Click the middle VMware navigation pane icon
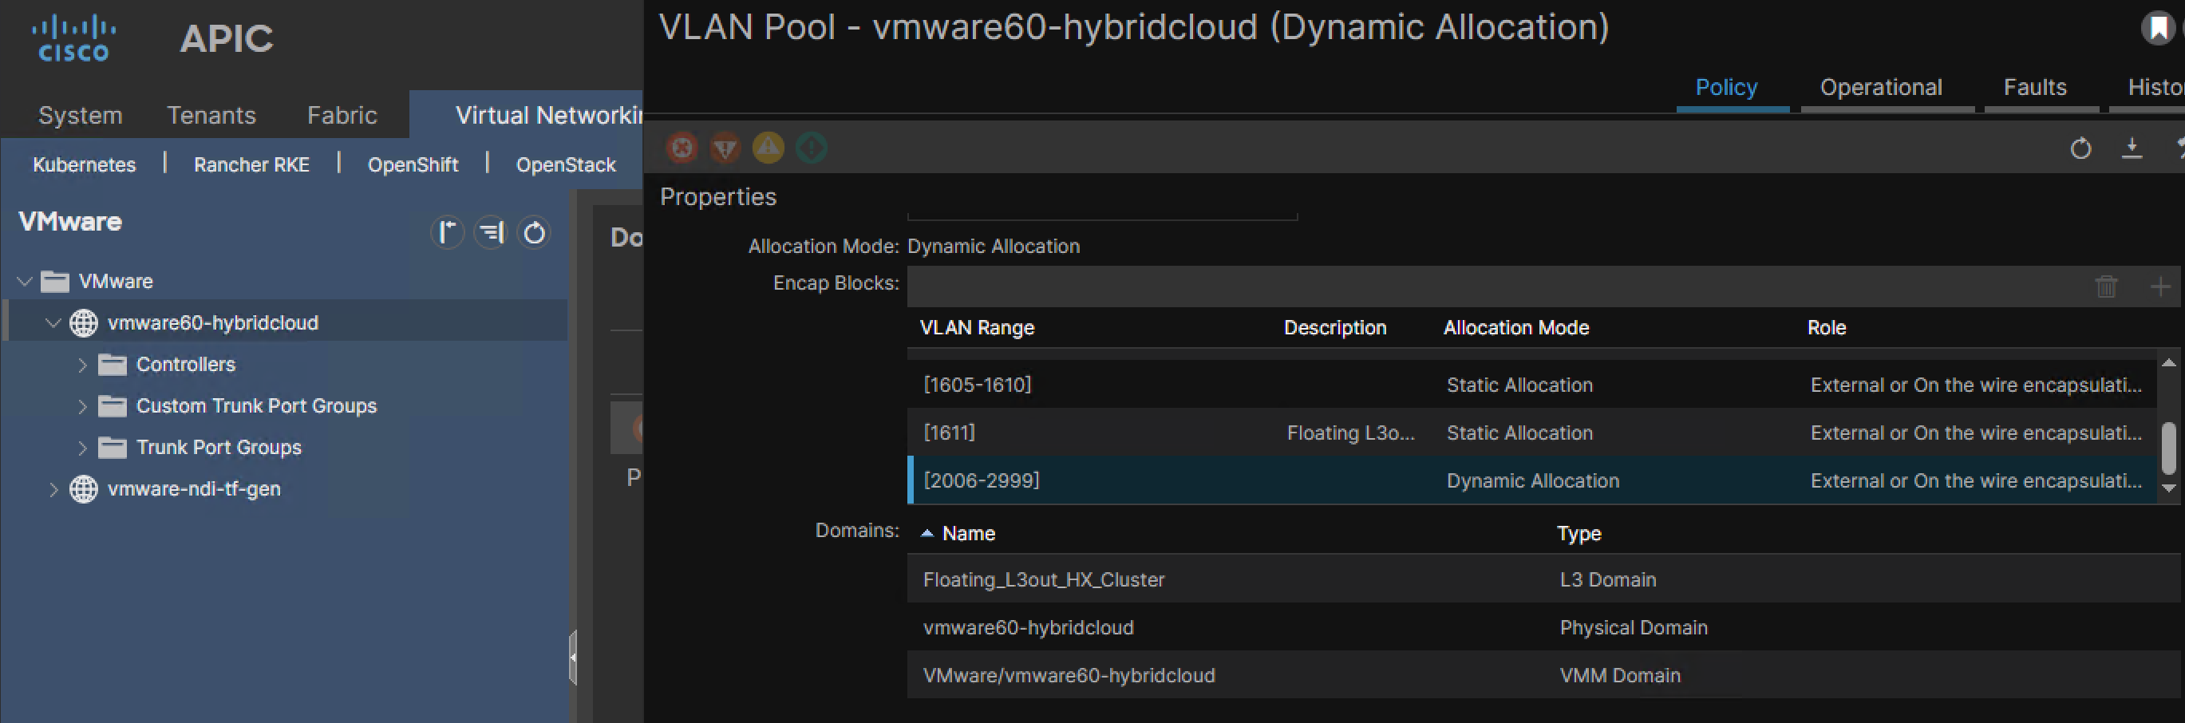Screen dimensions: 2185x723 click(490, 232)
